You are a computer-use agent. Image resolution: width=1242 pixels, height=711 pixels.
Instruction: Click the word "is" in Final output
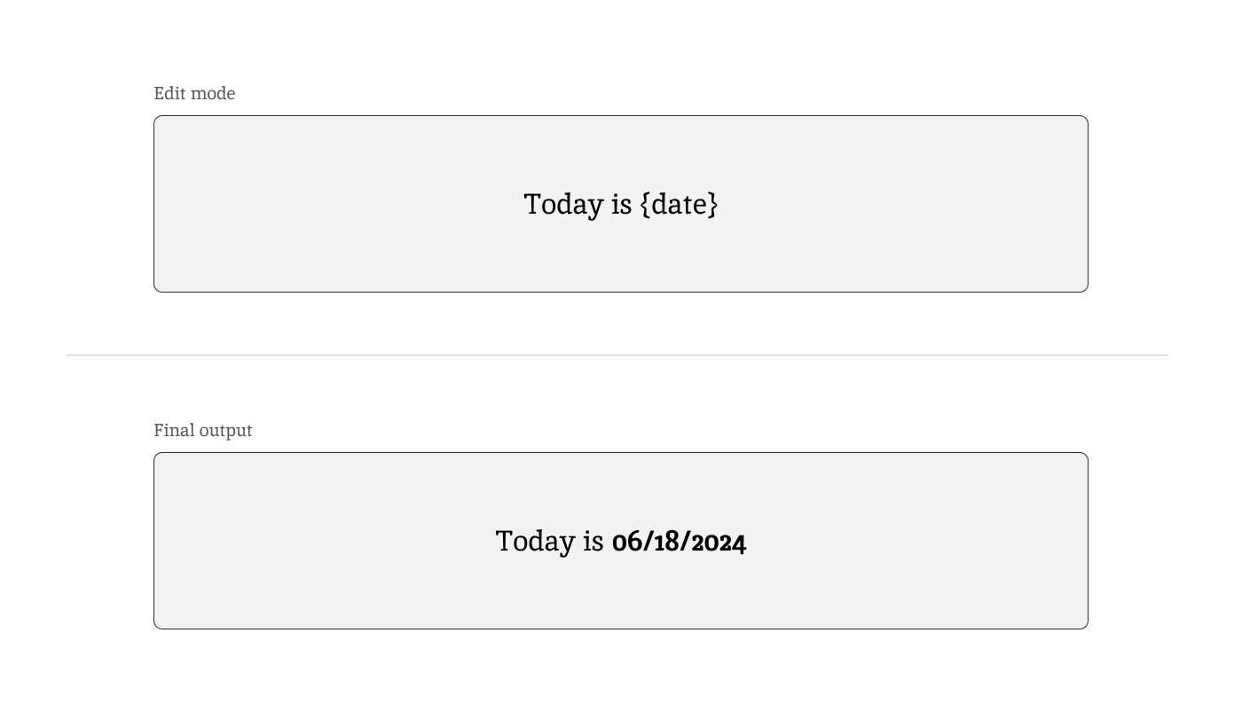[593, 542]
